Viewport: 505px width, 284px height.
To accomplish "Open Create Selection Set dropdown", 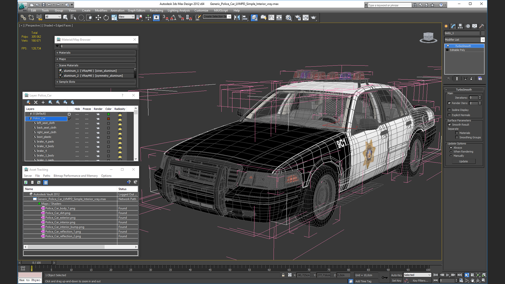I will click(217, 17).
